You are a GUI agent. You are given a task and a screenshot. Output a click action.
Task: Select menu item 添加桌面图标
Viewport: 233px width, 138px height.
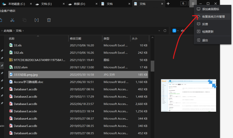212,9
